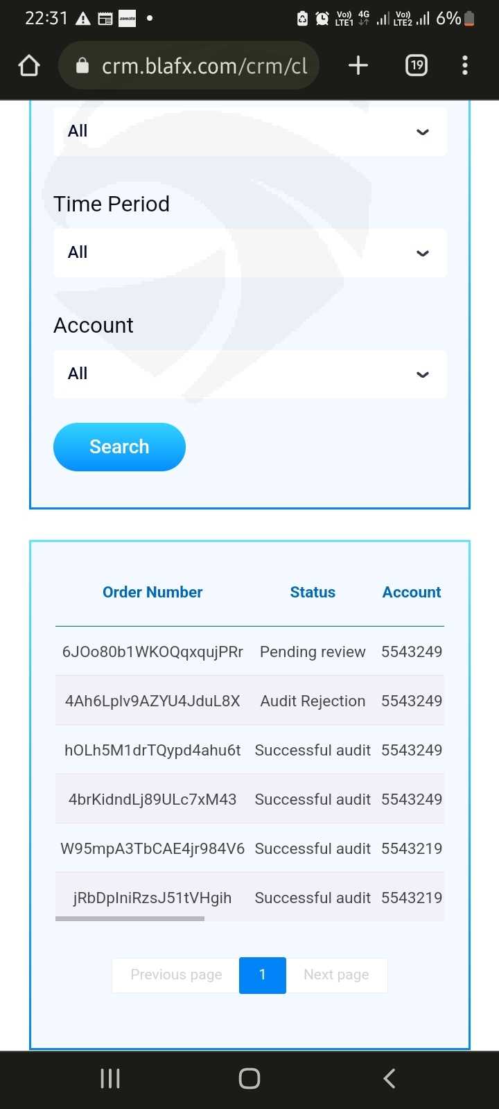Click the blue Search button

pos(119,447)
